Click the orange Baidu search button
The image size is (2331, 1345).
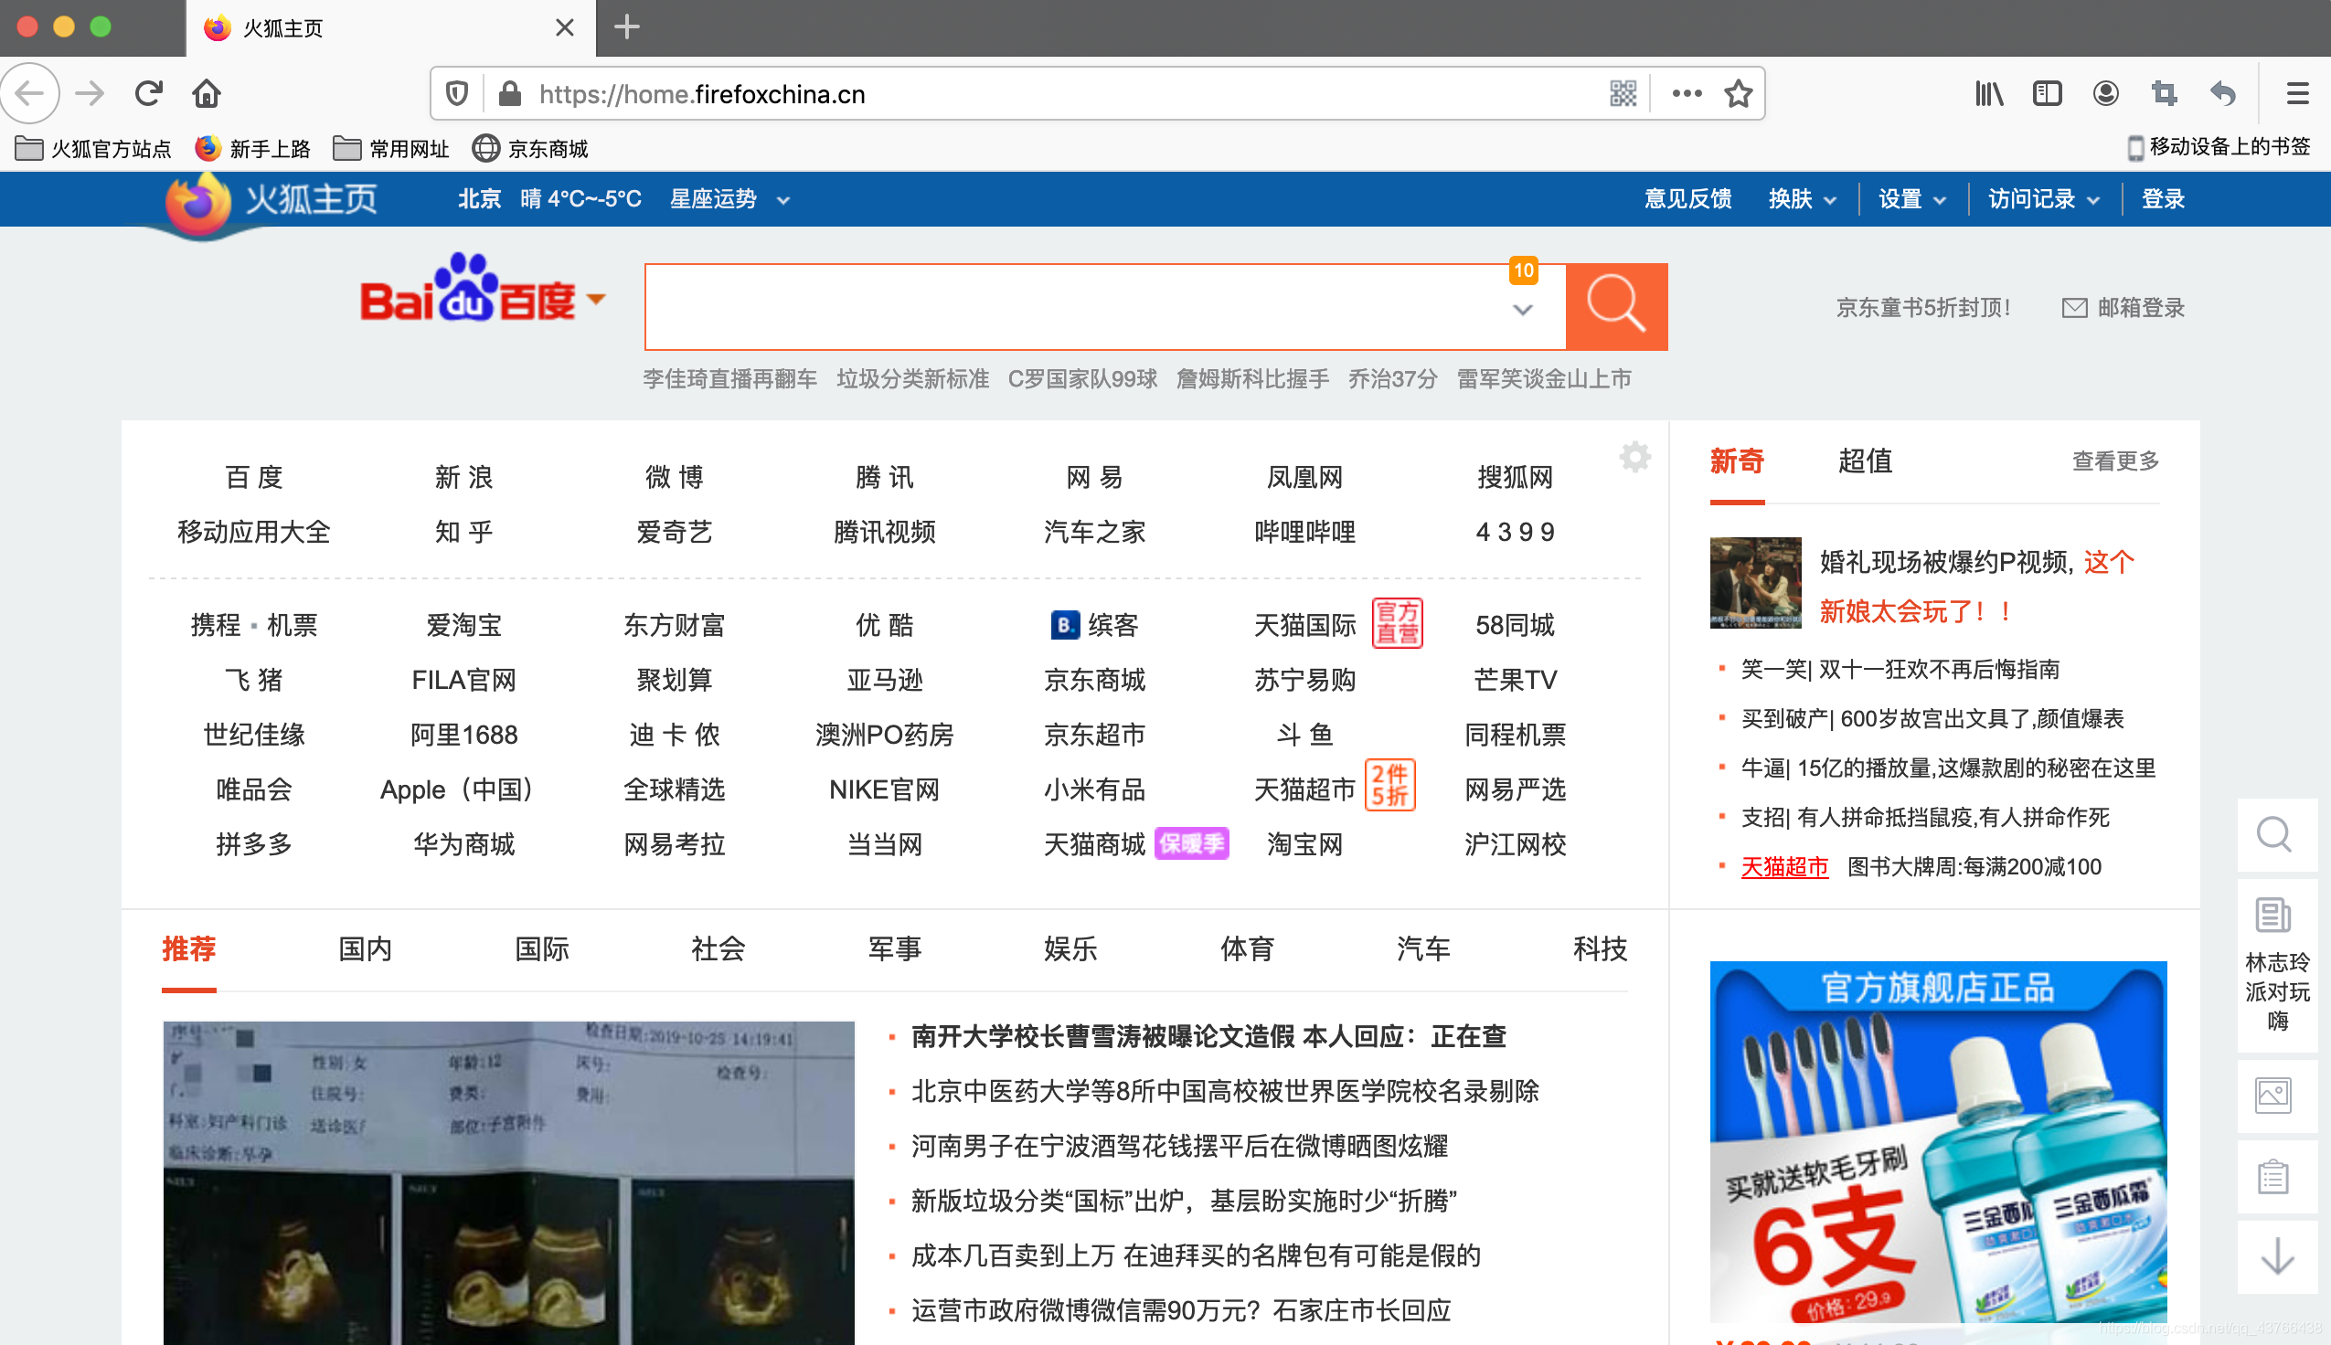tap(1616, 306)
